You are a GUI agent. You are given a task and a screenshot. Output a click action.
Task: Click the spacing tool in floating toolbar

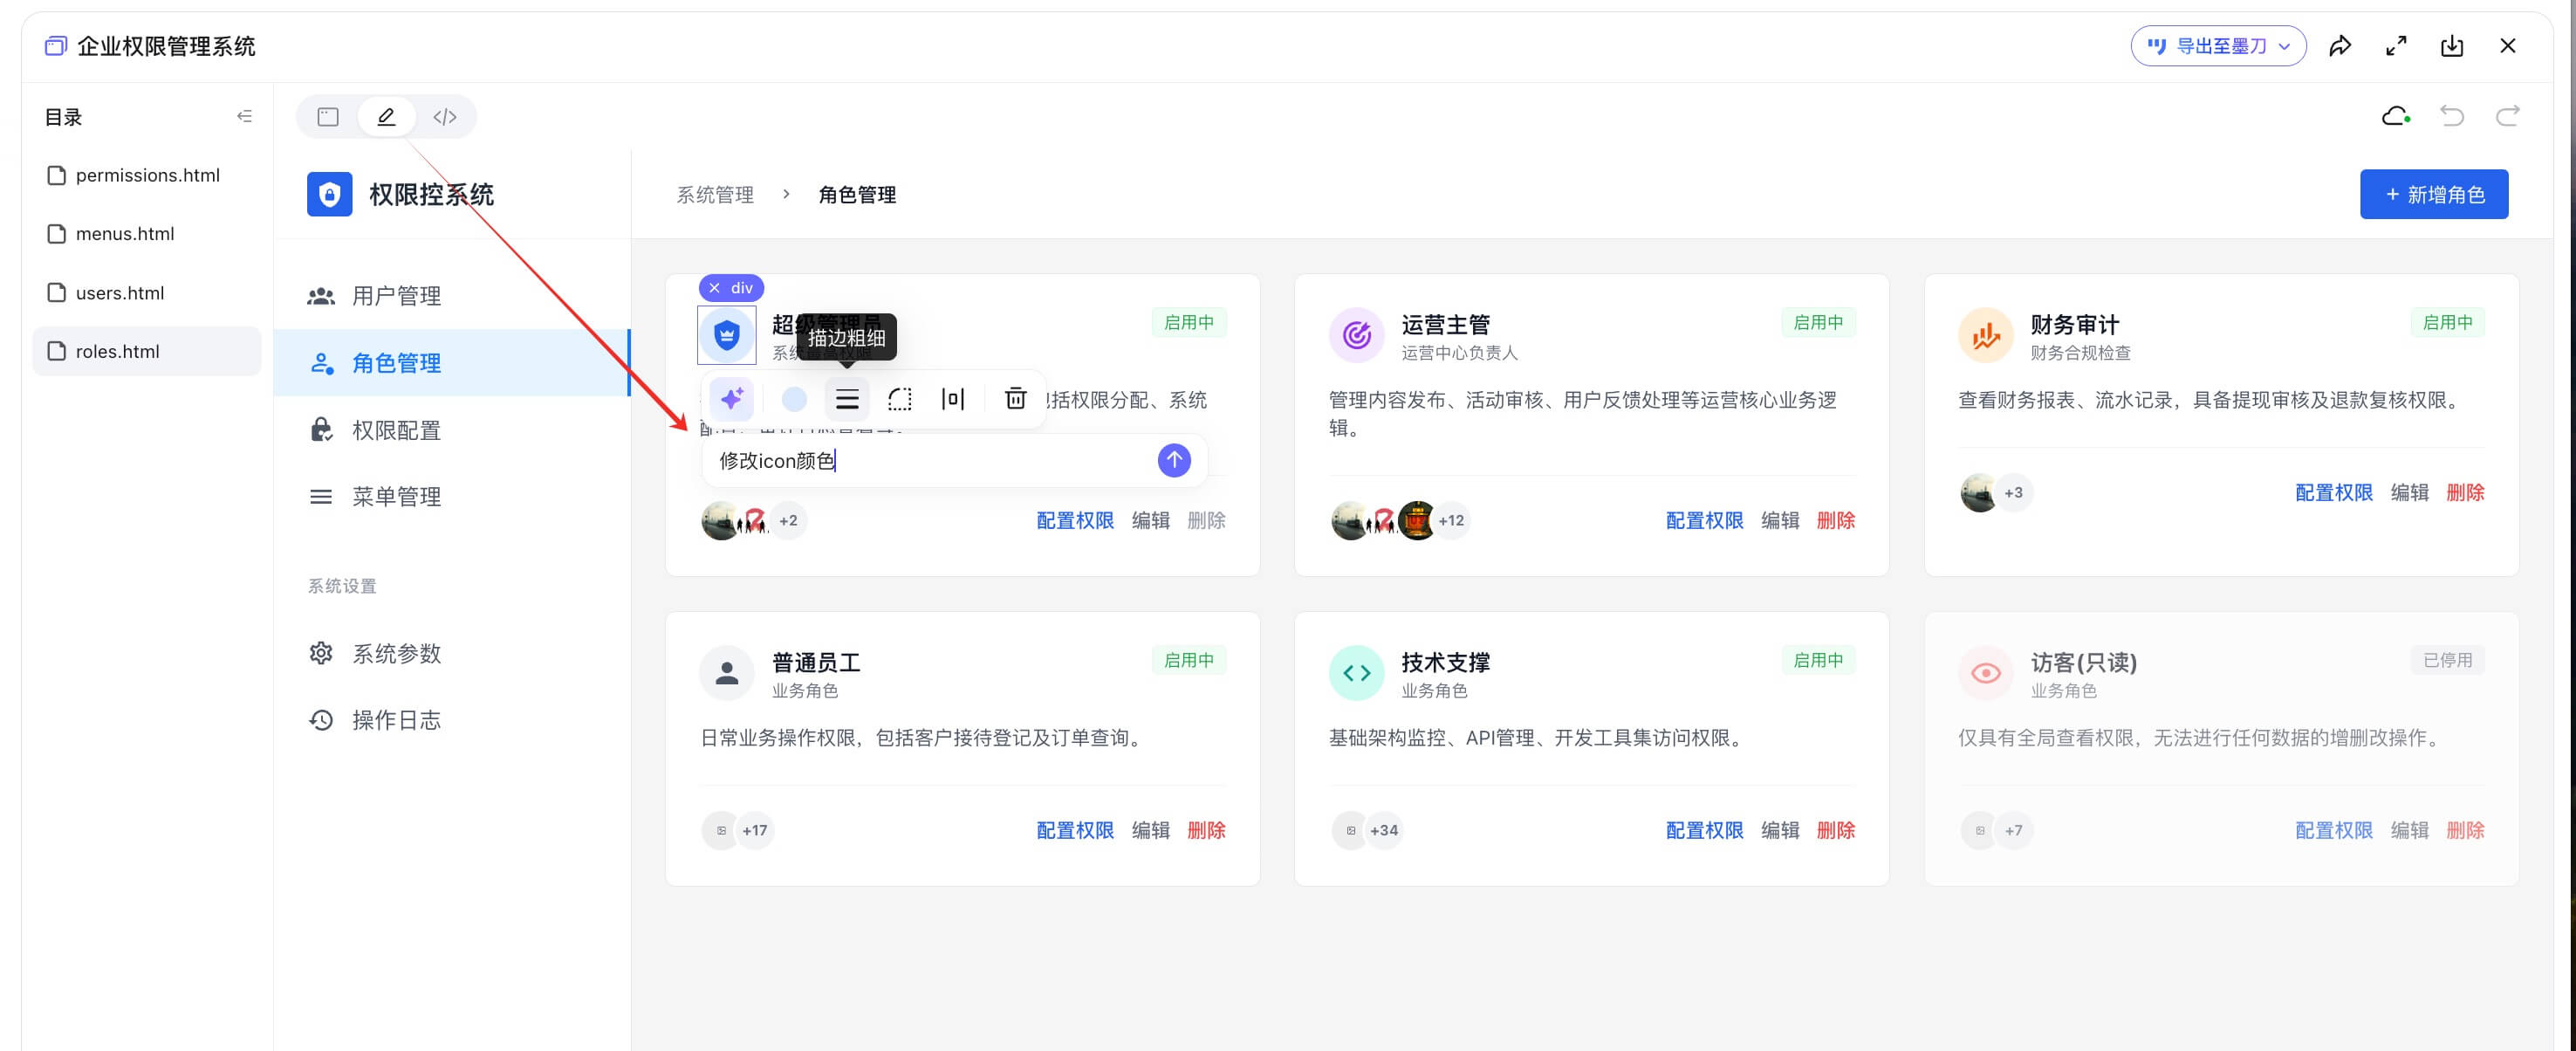point(953,399)
